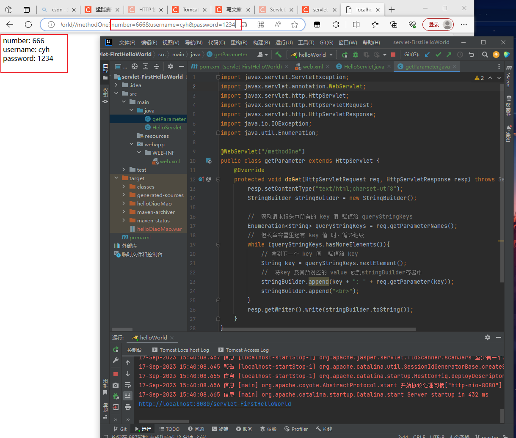This screenshot has height=438, width=516.
Task: Toggle soft-wrap in the console output
Action: click(128, 385)
